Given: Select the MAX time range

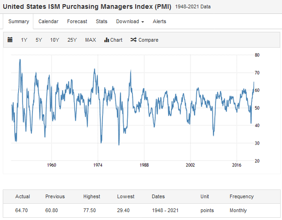Looking at the screenshot, I should (90, 40).
